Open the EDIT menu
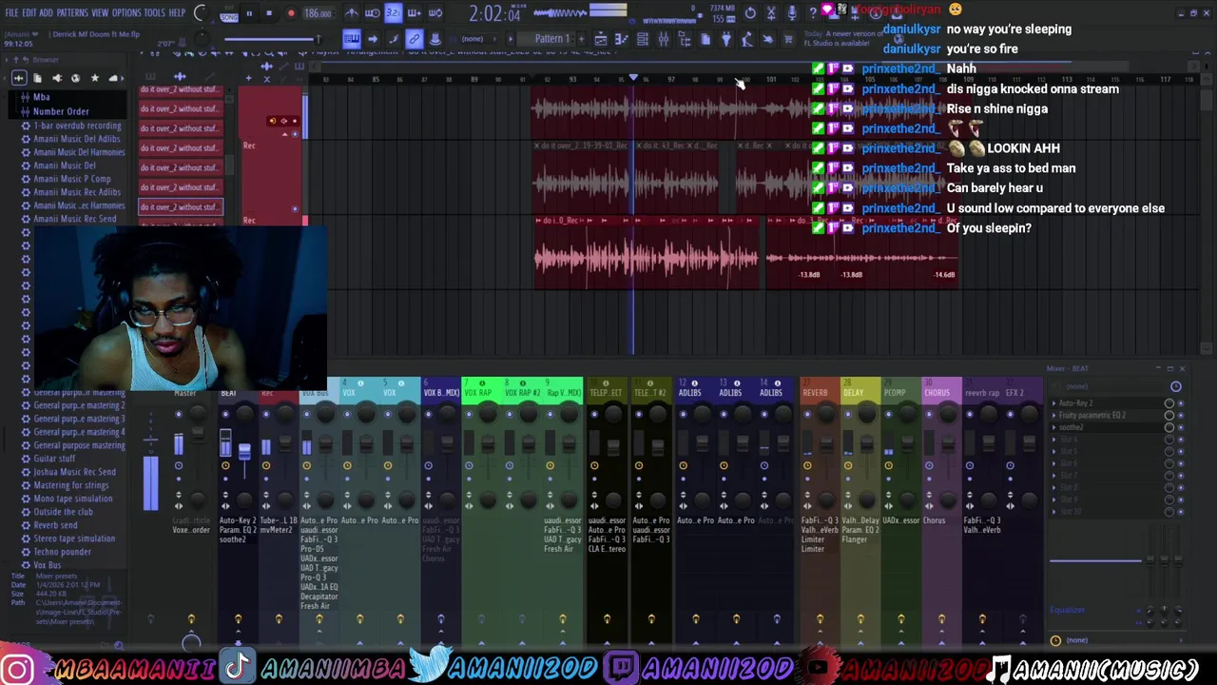The image size is (1217, 685). click(x=29, y=13)
